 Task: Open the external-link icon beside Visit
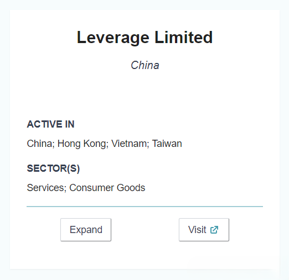[x=214, y=230]
